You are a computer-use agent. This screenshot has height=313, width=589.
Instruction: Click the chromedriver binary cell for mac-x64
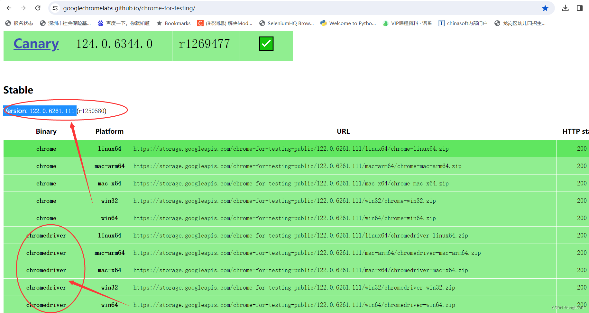pyautogui.click(x=46, y=270)
